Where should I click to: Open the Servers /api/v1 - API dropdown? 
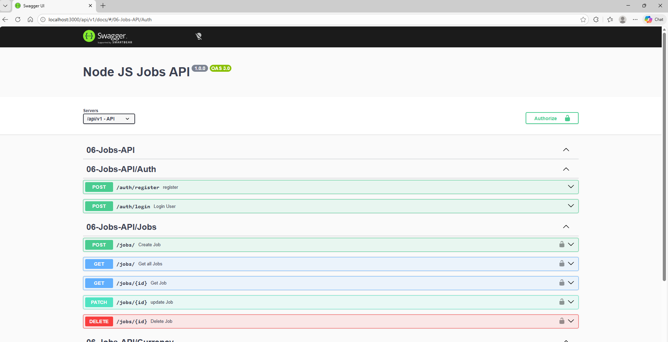109,119
